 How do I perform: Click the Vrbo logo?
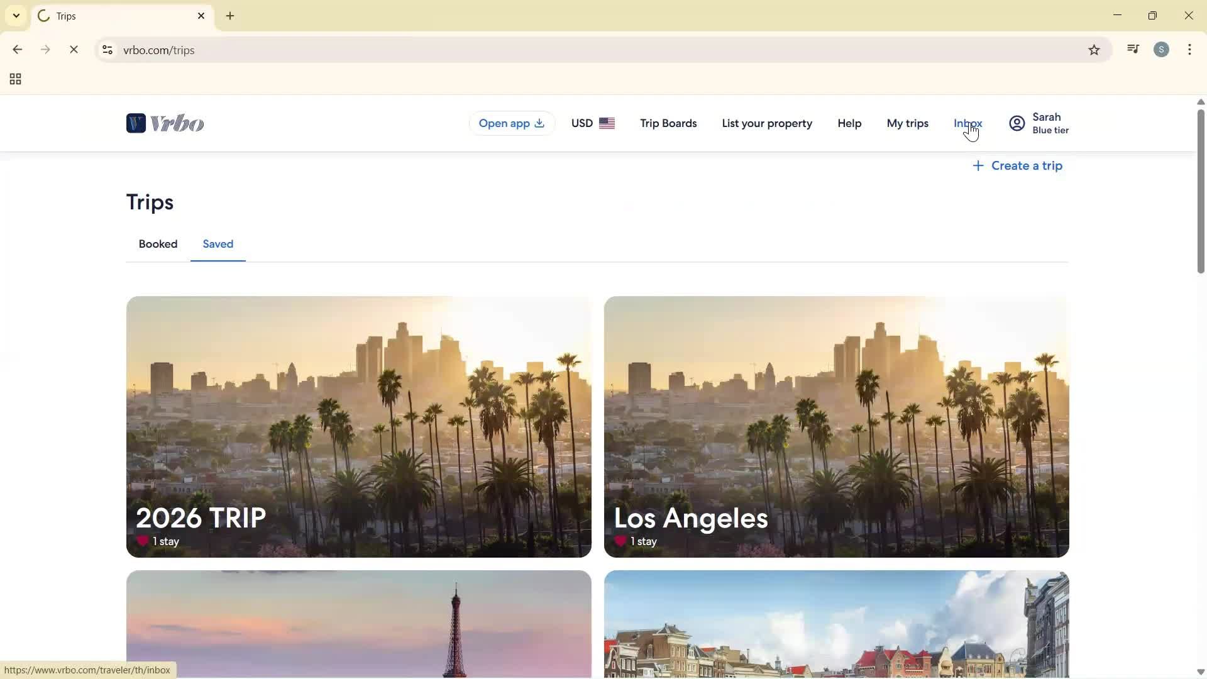165,123
